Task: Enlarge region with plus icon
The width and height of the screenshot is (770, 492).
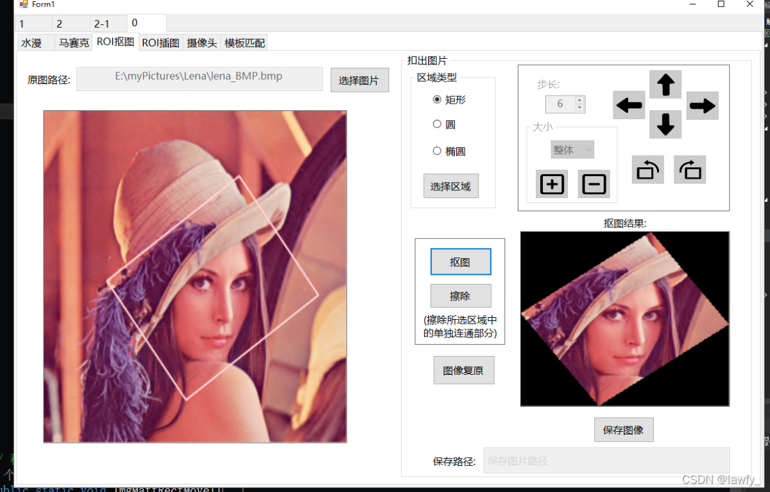Action: click(x=552, y=184)
